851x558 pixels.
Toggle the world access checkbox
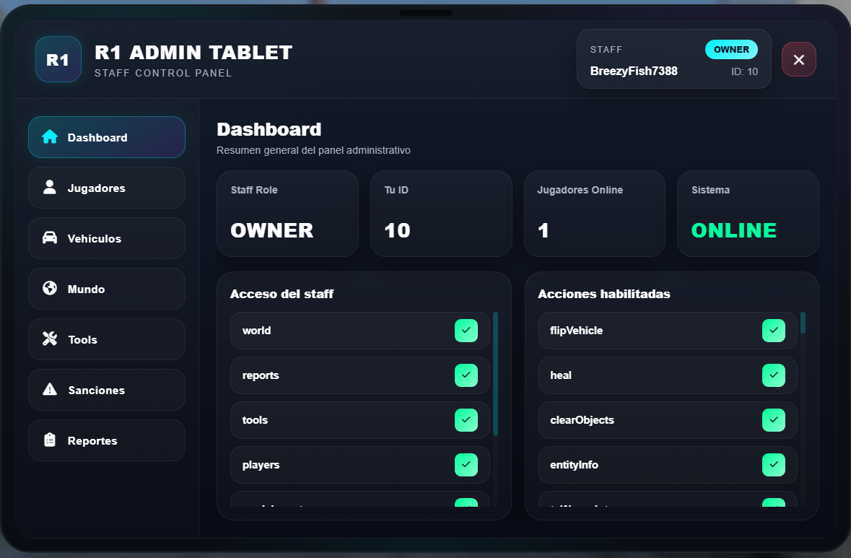(466, 331)
